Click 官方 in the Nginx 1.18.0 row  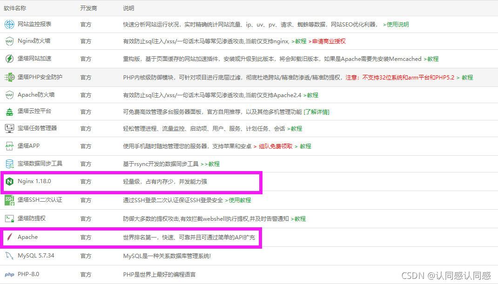pos(86,182)
